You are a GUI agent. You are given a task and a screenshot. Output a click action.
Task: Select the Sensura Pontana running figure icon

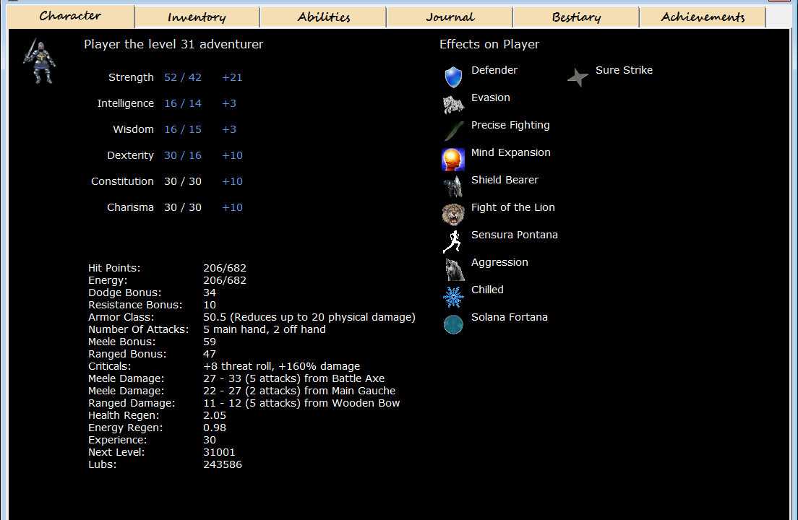[x=453, y=241]
